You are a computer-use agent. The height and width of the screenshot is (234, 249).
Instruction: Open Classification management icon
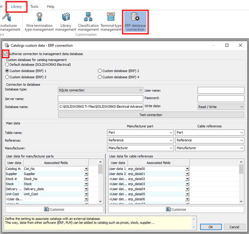click(88, 21)
